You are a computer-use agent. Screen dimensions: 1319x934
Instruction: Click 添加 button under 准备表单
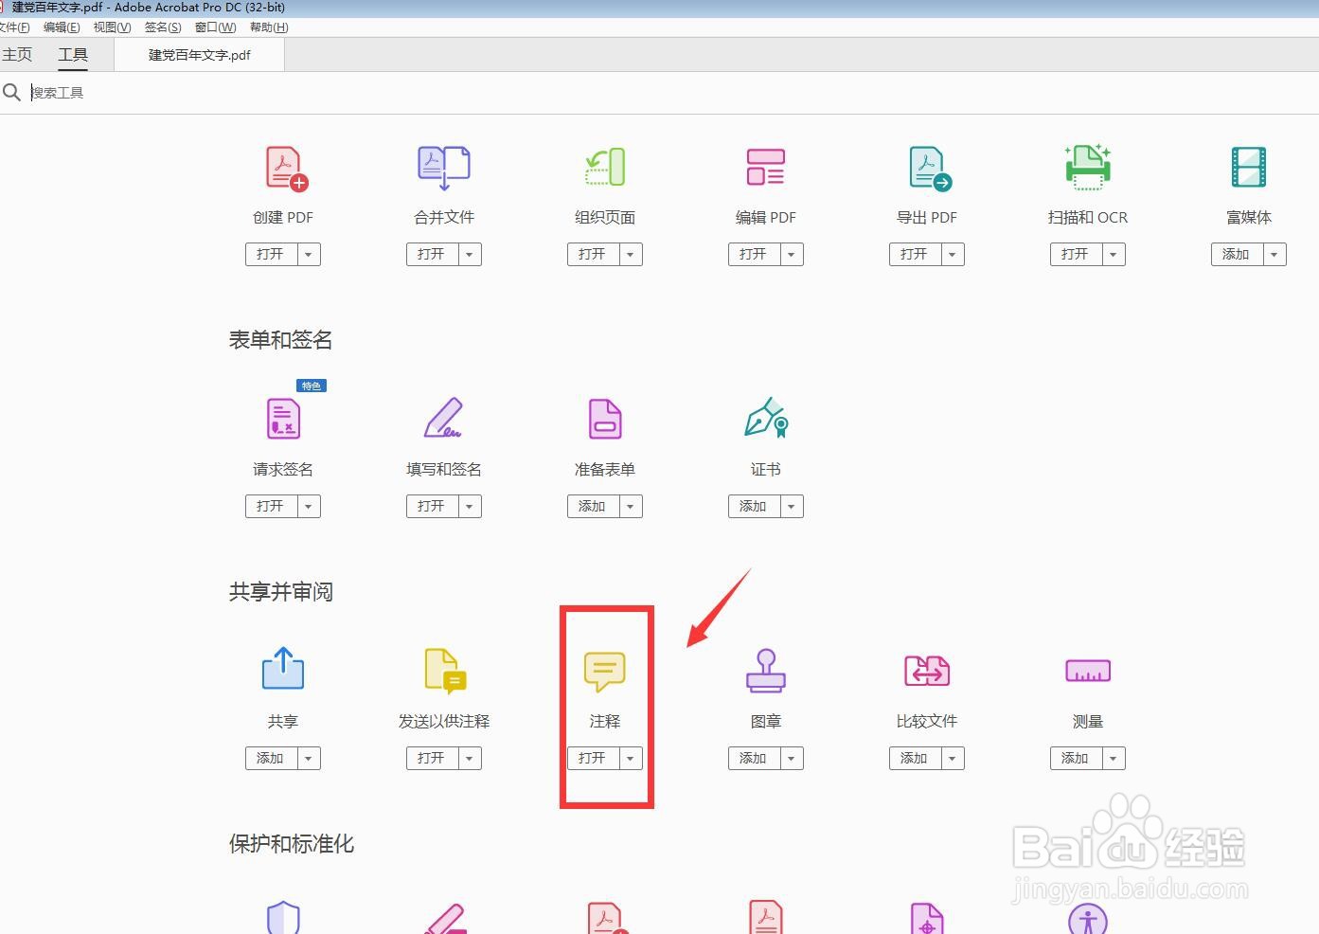[593, 507]
